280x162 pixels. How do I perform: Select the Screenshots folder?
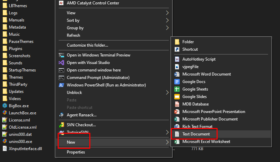click(x=16, y=55)
